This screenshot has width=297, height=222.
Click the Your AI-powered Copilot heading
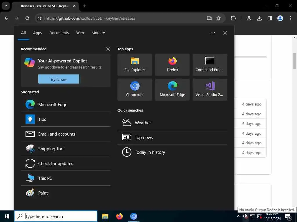click(x=63, y=61)
